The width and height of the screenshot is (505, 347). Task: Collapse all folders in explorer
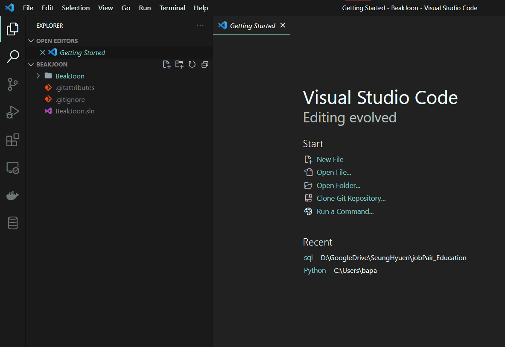205,64
